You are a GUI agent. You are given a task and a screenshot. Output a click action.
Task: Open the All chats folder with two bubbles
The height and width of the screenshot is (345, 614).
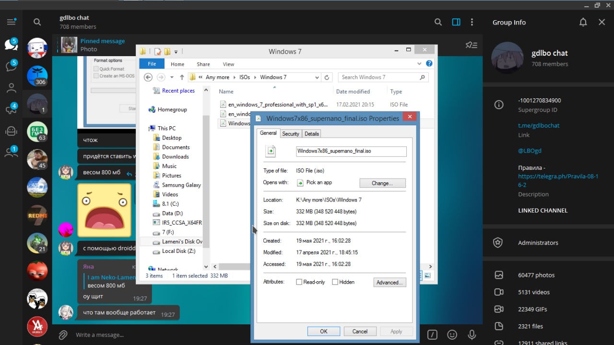(x=11, y=44)
